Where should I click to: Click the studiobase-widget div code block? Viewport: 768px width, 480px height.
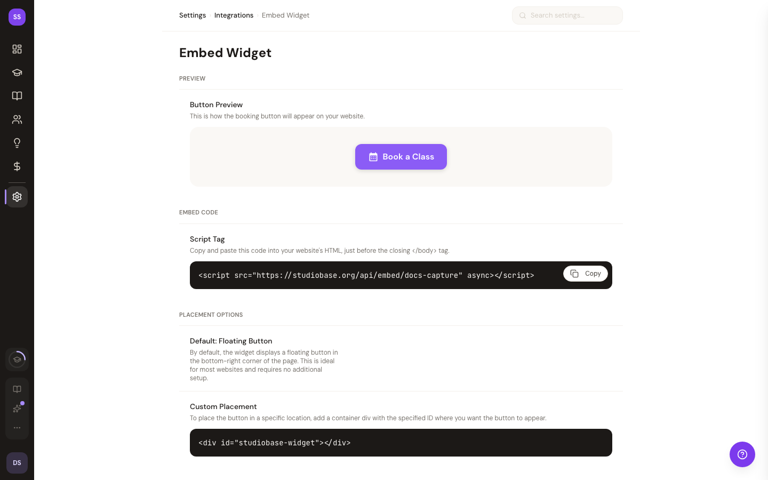[401, 443]
